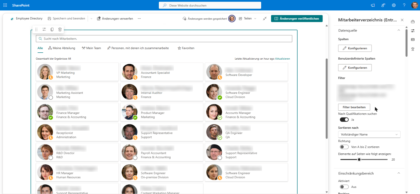
Task: Select the Alle tab
Action: point(40,48)
